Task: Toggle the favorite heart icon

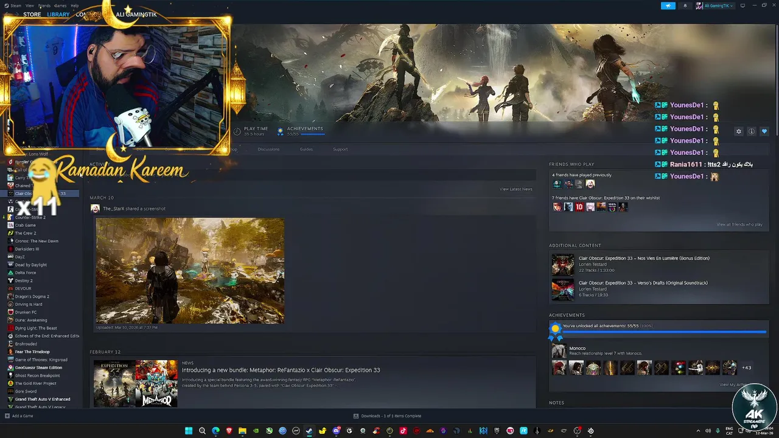Action: click(764, 131)
